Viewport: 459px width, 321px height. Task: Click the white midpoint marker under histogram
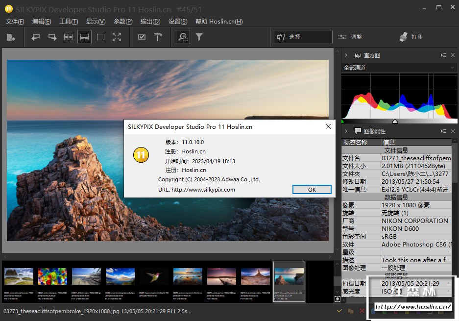click(395, 122)
